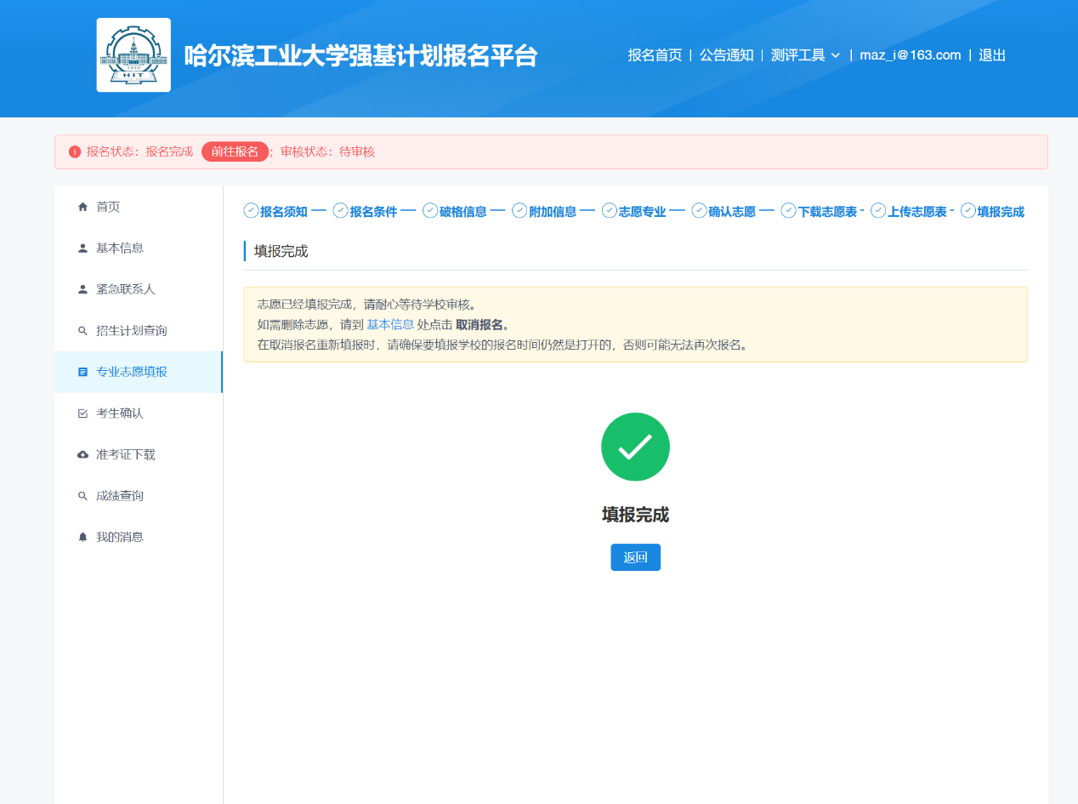The height and width of the screenshot is (804, 1078).
Task: Click 退出 to log out
Action: point(992,55)
